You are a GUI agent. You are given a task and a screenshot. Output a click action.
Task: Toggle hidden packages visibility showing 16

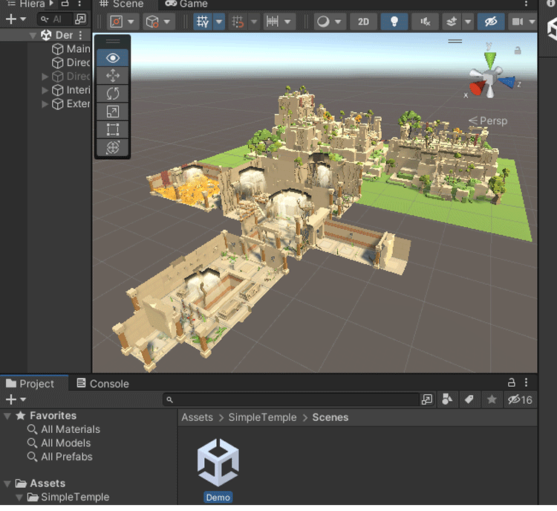[520, 399]
